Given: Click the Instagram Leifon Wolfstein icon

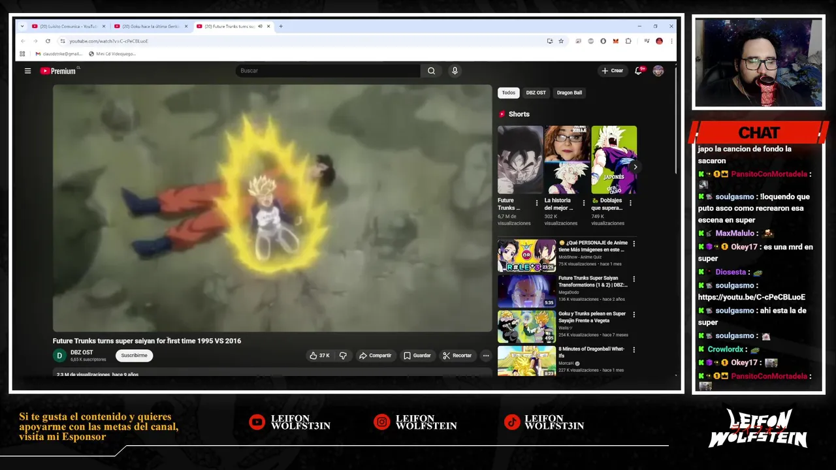Looking at the screenshot, I should 381,422.
